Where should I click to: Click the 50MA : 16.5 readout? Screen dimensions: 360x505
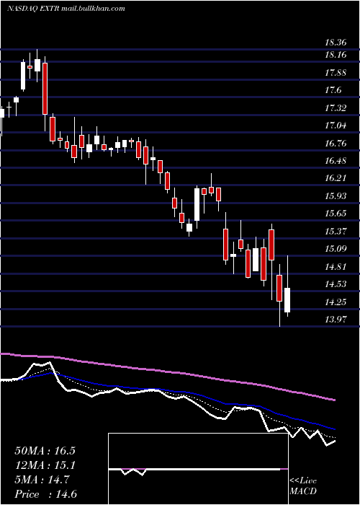click(x=45, y=451)
